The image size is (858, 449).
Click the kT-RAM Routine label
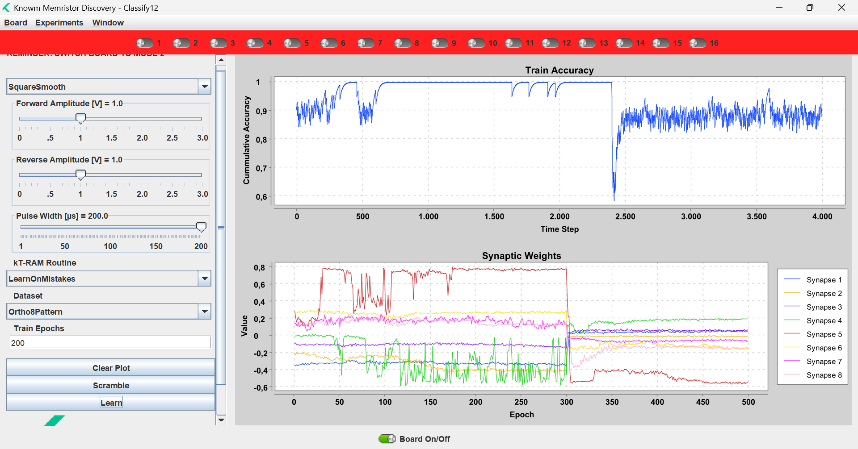(x=45, y=263)
